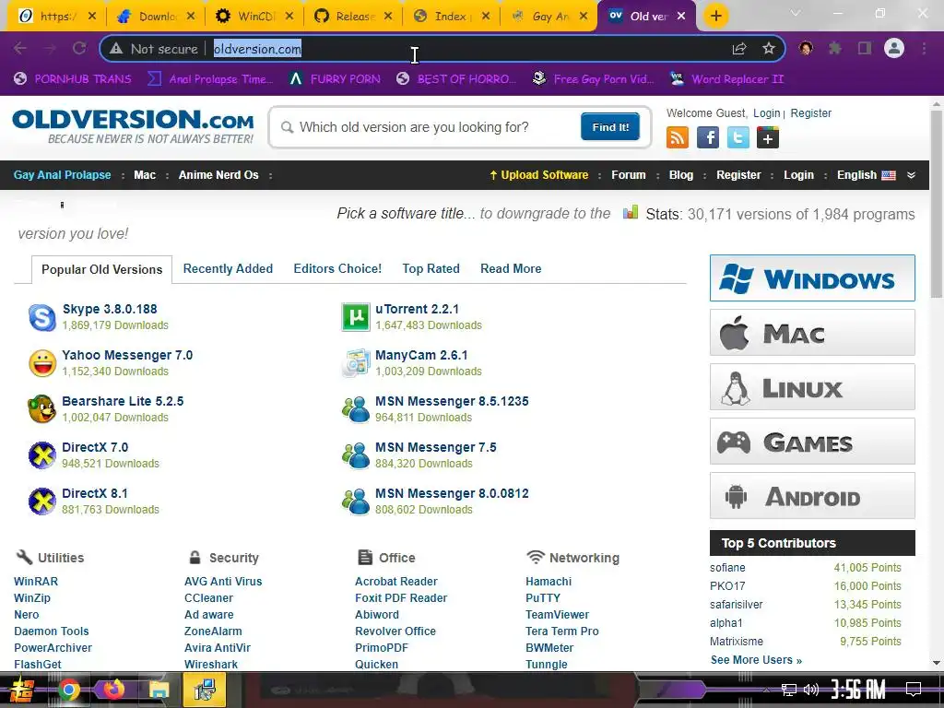Click the Not secure warning icon

click(x=116, y=49)
